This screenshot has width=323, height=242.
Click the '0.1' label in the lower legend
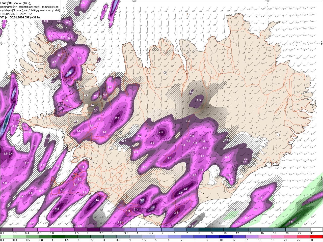coord(2,240)
